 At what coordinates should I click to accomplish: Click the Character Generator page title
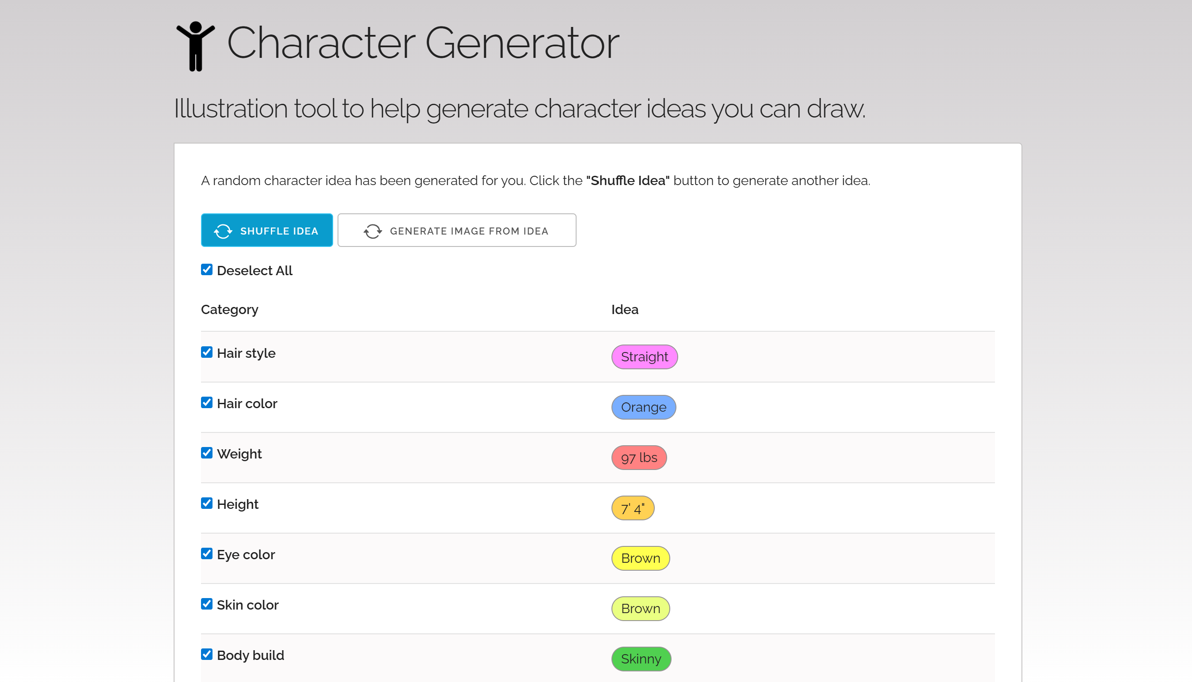point(422,43)
